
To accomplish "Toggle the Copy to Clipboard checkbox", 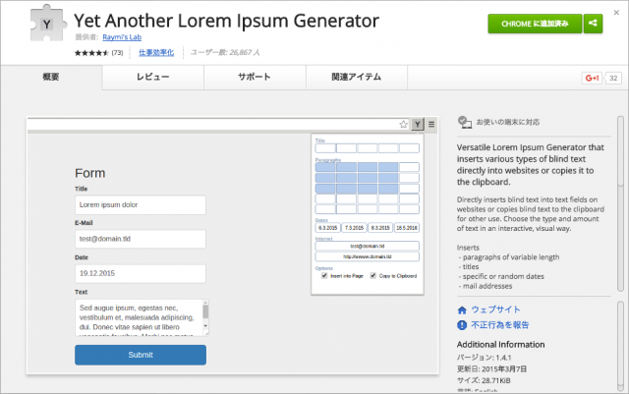I will pos(372,276).
